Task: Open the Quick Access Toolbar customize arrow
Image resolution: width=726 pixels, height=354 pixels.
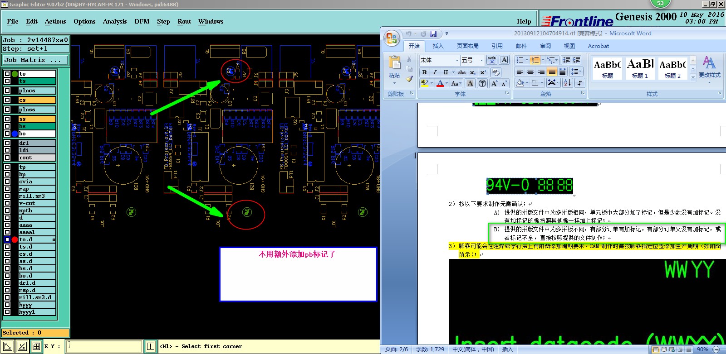Action: pyautogui.click(x=446, y=34)
